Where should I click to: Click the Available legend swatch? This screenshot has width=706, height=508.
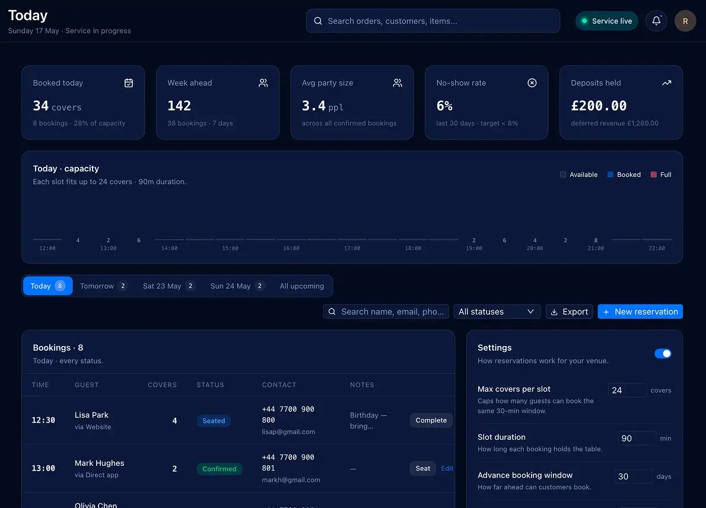(563, 174)
